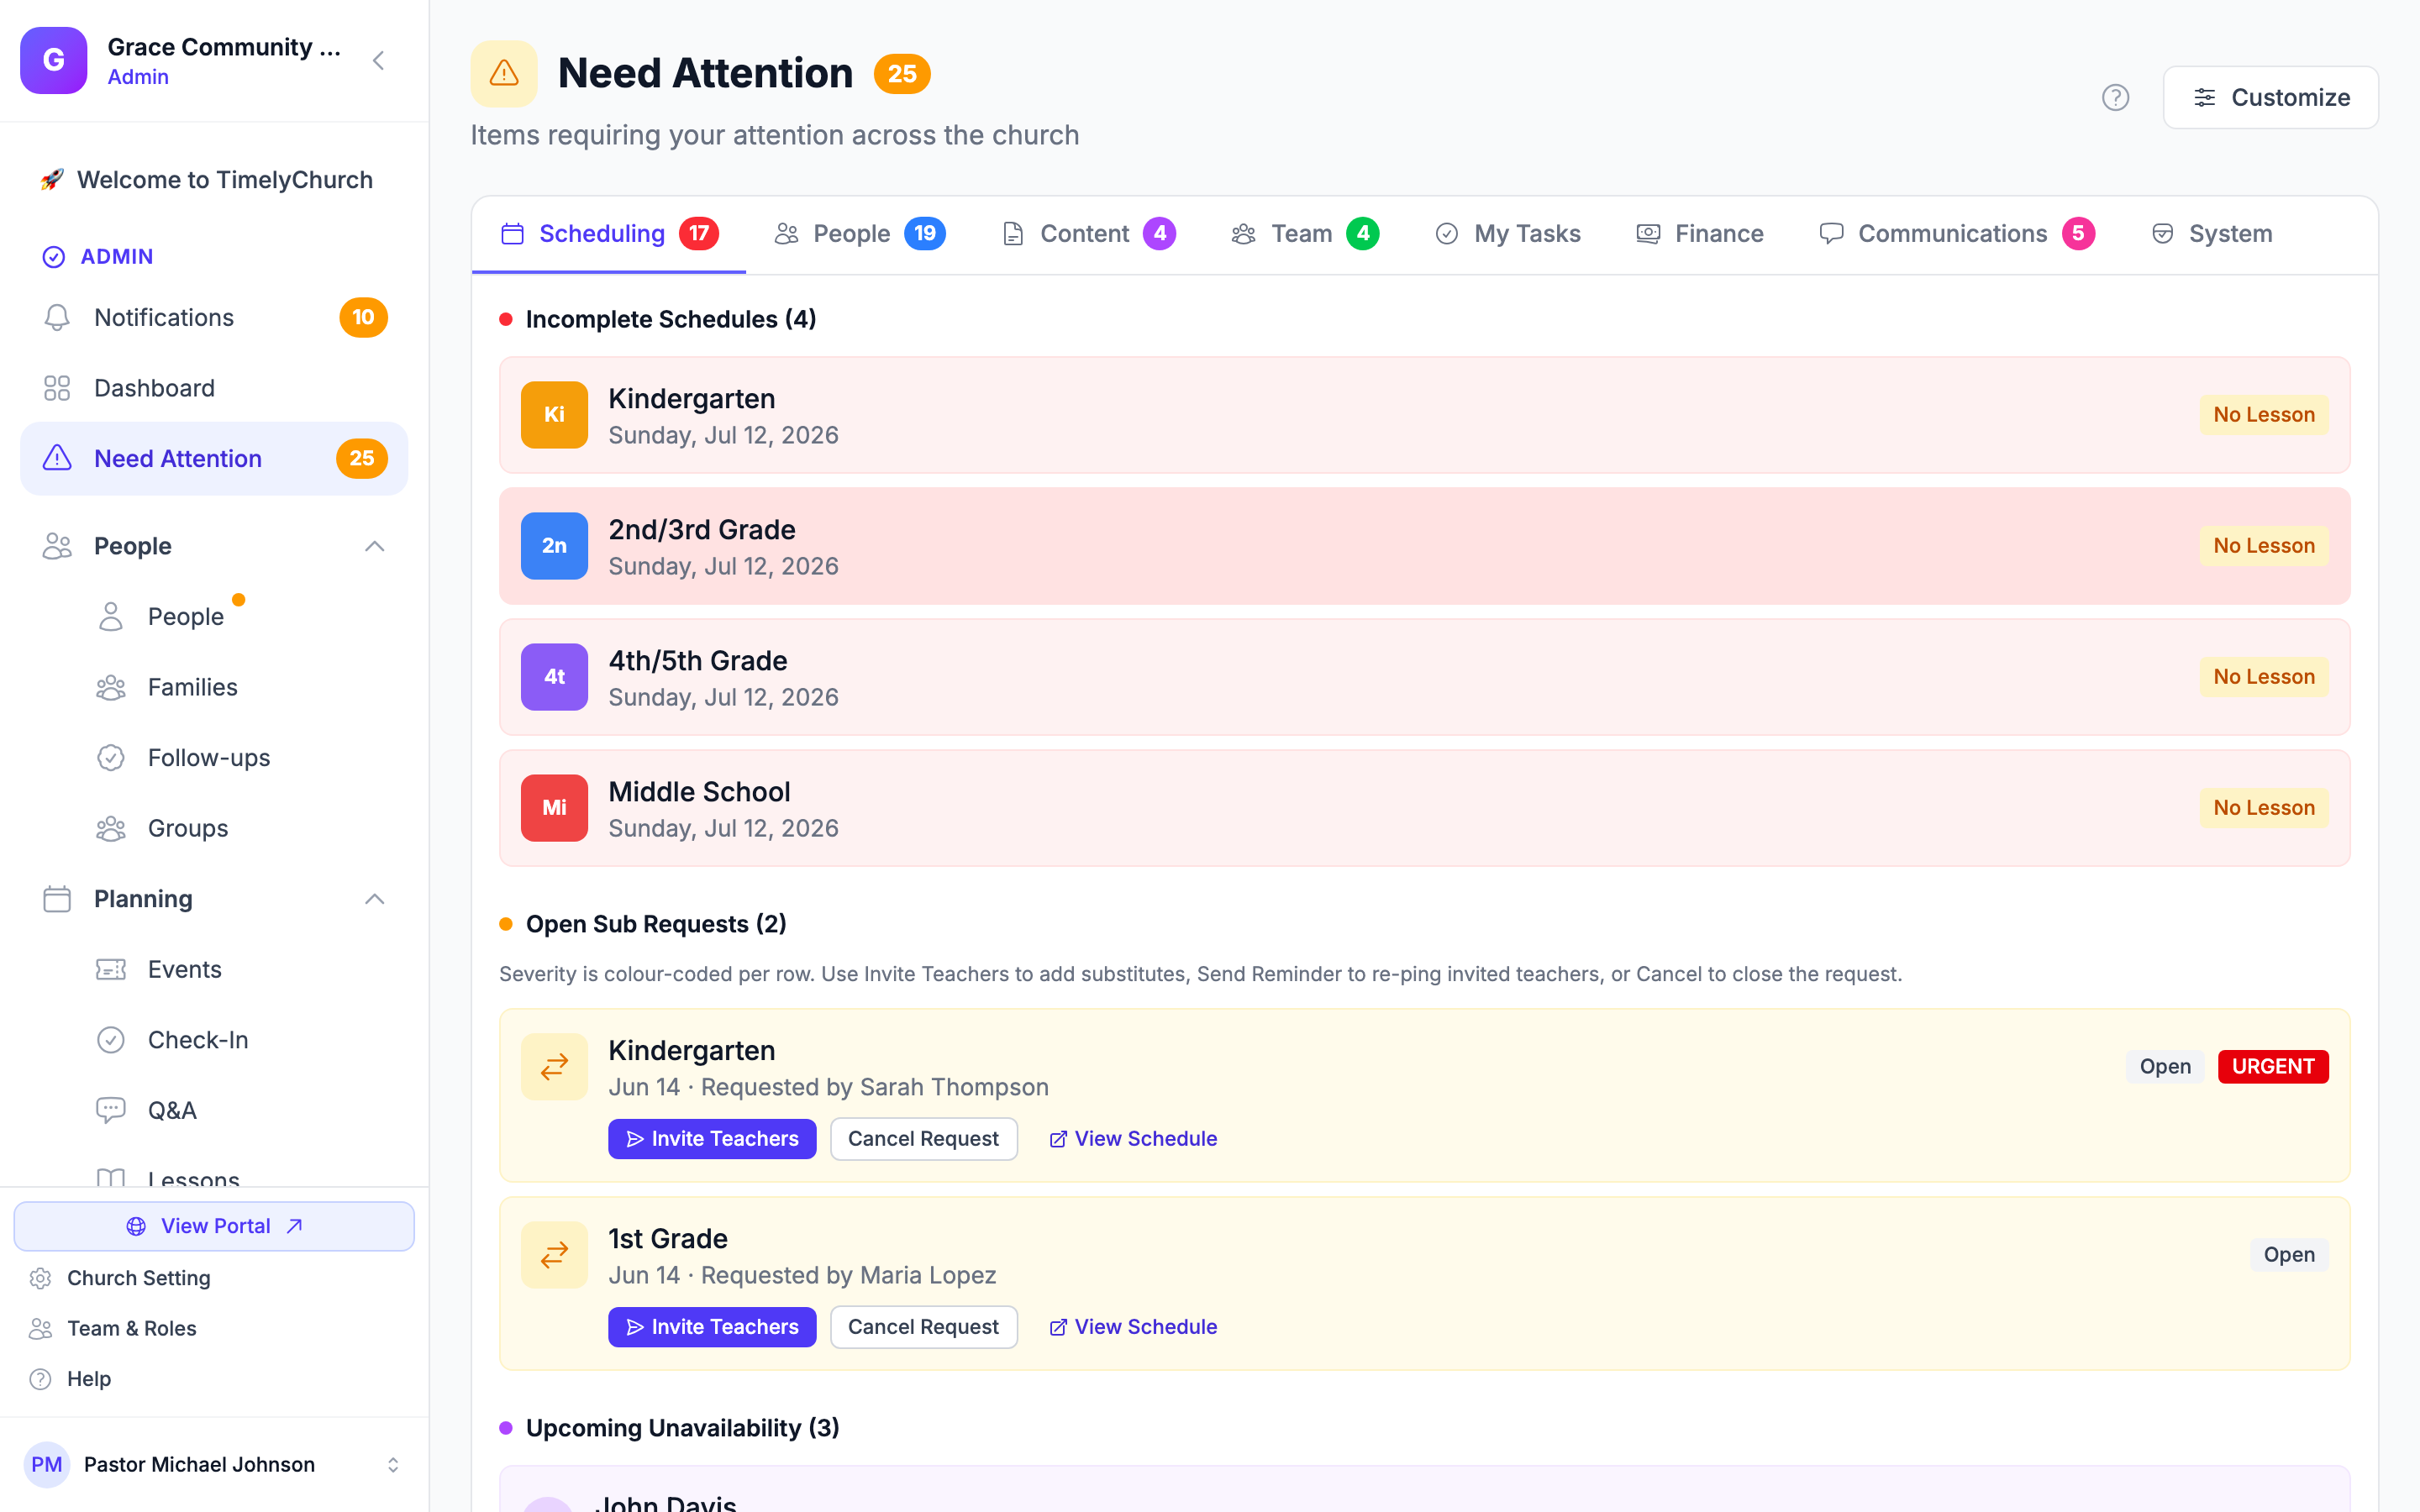
Task: Click the View Portal button
Action: pos(214,1226)
